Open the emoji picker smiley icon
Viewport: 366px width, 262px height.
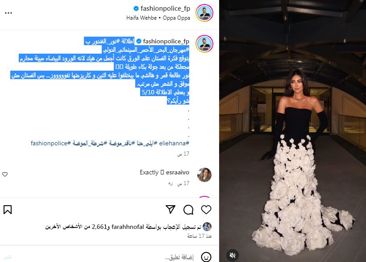click(206, 257)
